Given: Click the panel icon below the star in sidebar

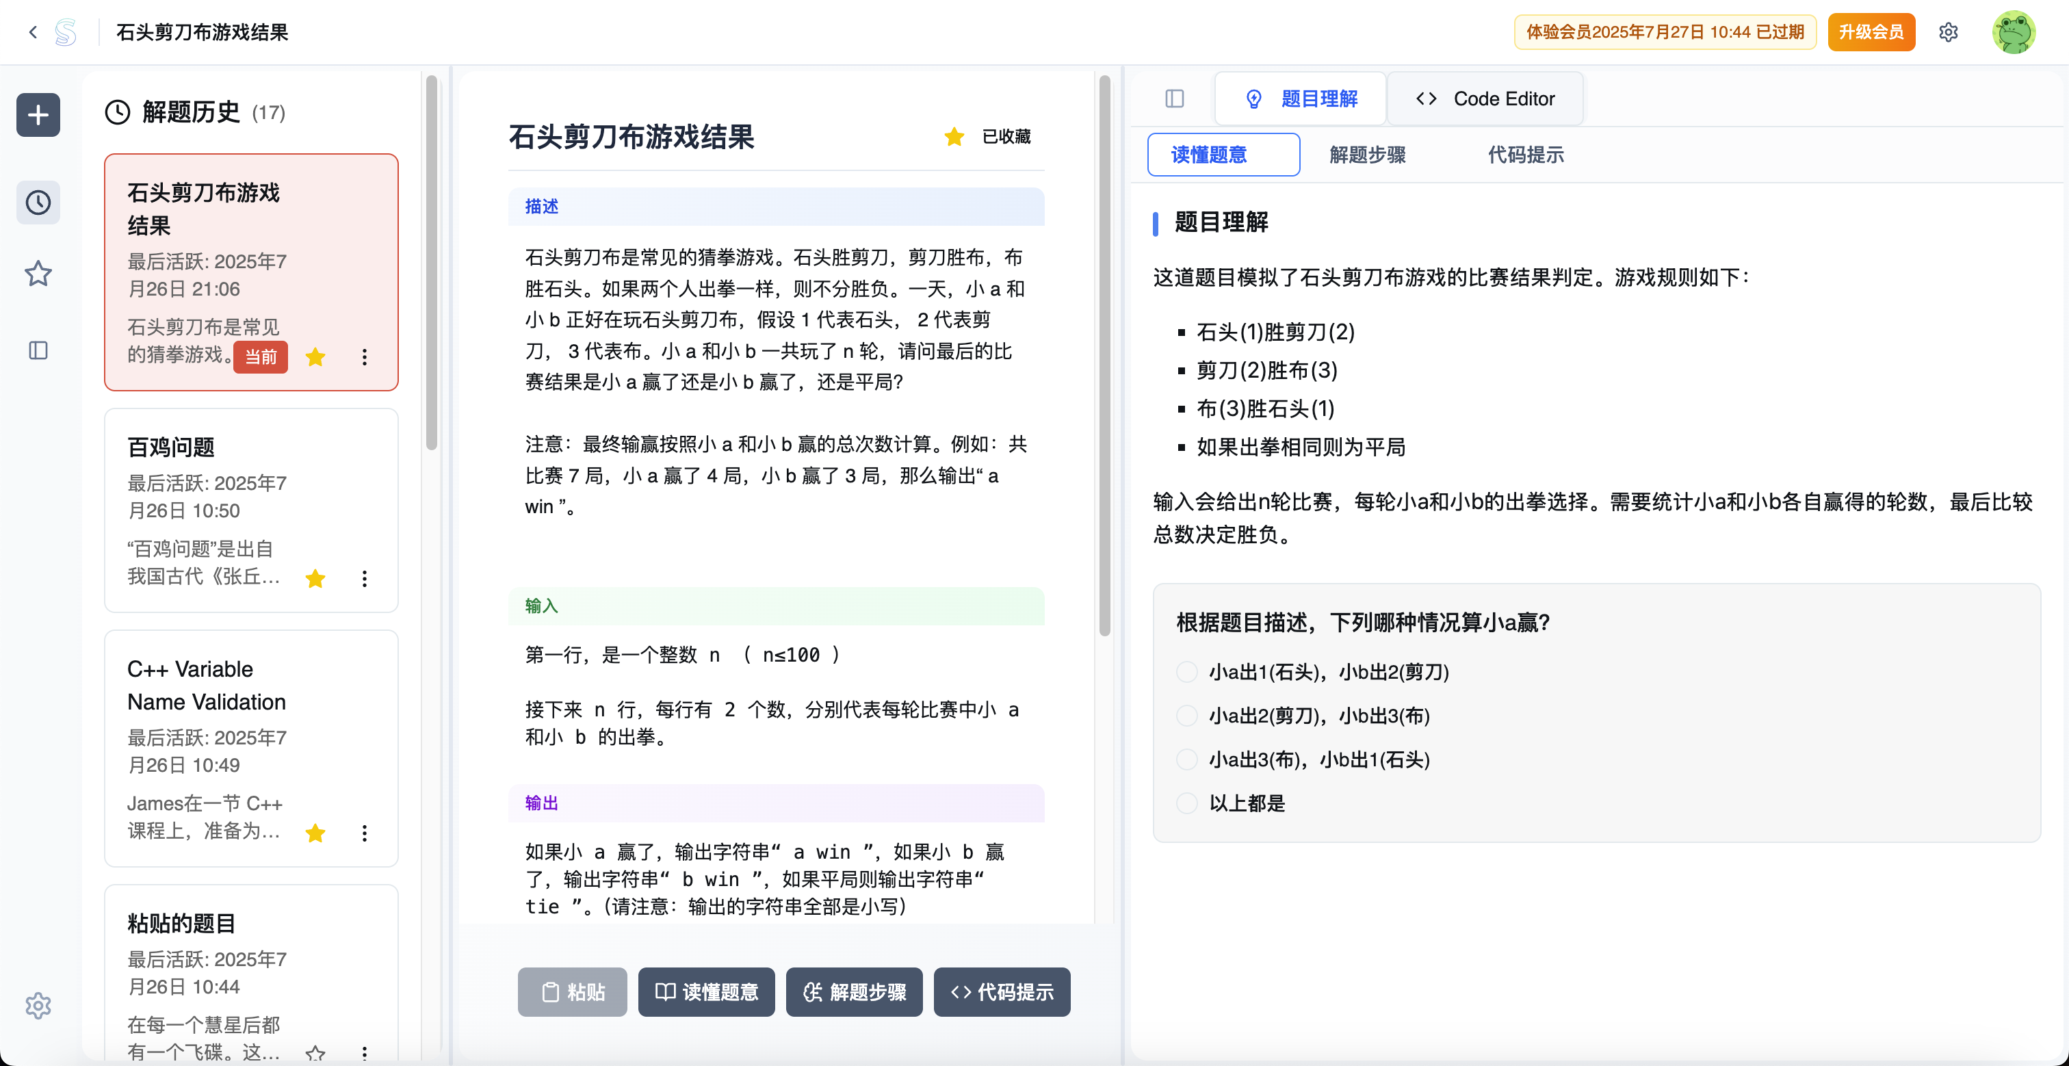Looking at the screenshot, I should [38, 350].
